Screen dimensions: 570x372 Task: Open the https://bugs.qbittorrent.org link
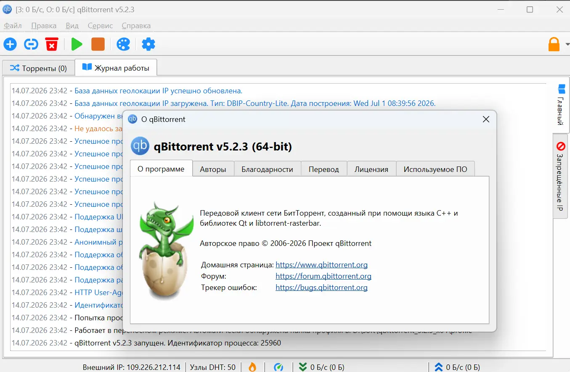point(321,288)
